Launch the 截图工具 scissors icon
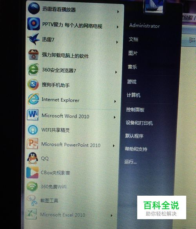Screen dimensions: 196x229 32,200
